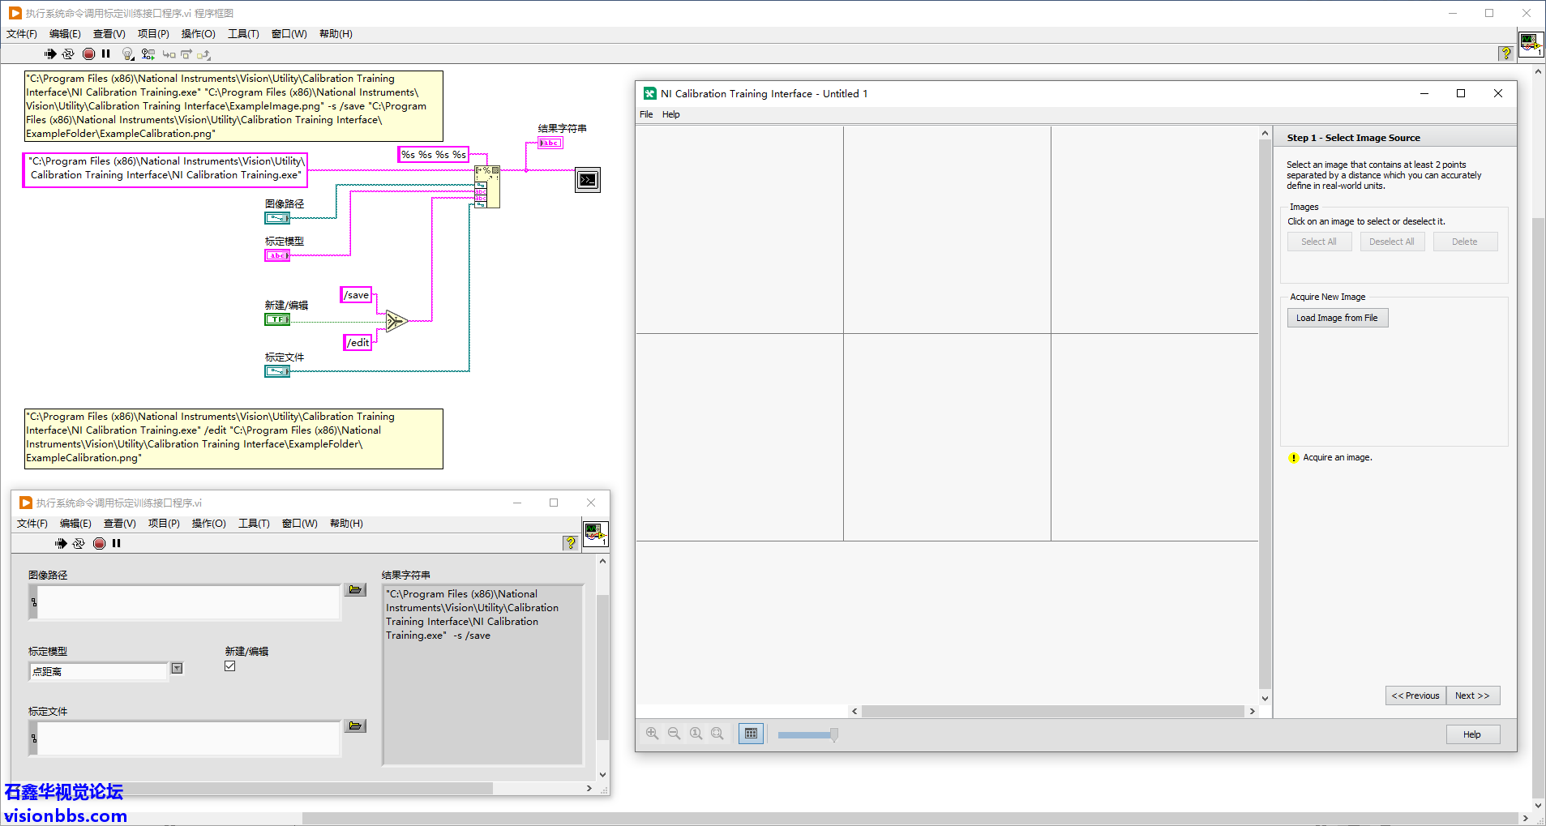Screen dimensions: 1546x826
Task: Click the zoom 1:1 magnifier icon
Action: [696, 734]
